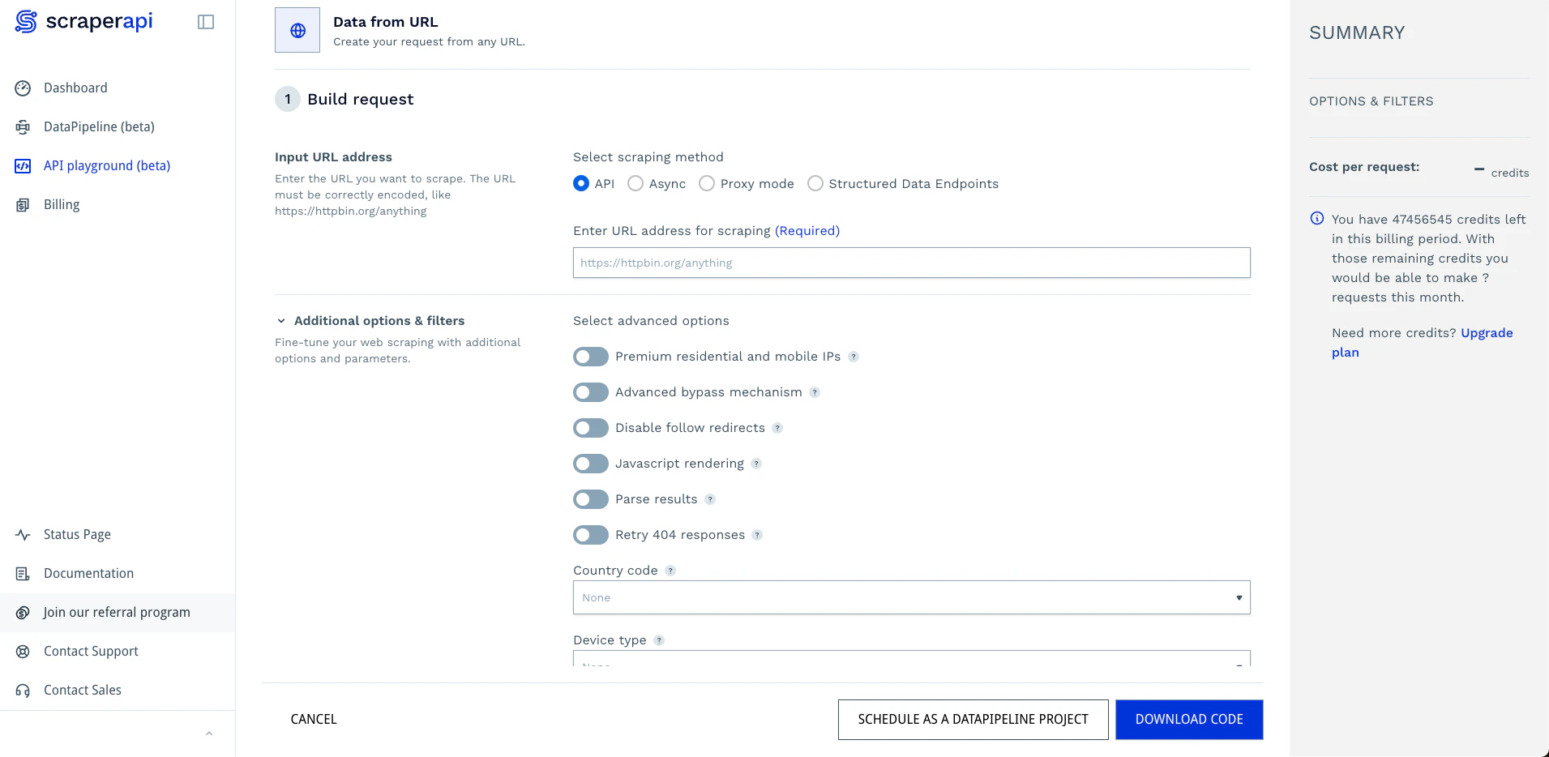The height and width of the screenshot is (757, 1549).
Task: Open the Documentation page
Action: (88, 573)
